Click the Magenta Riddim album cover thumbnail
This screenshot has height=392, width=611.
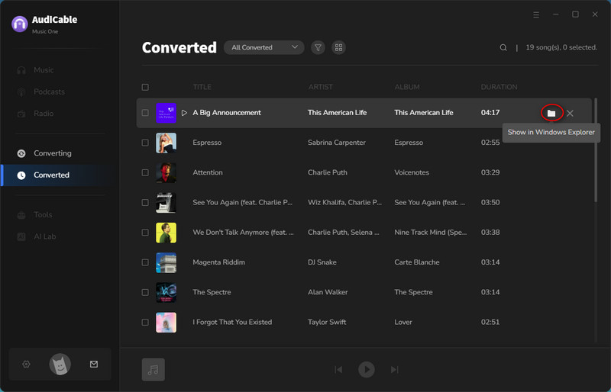[x=166, y=263]
